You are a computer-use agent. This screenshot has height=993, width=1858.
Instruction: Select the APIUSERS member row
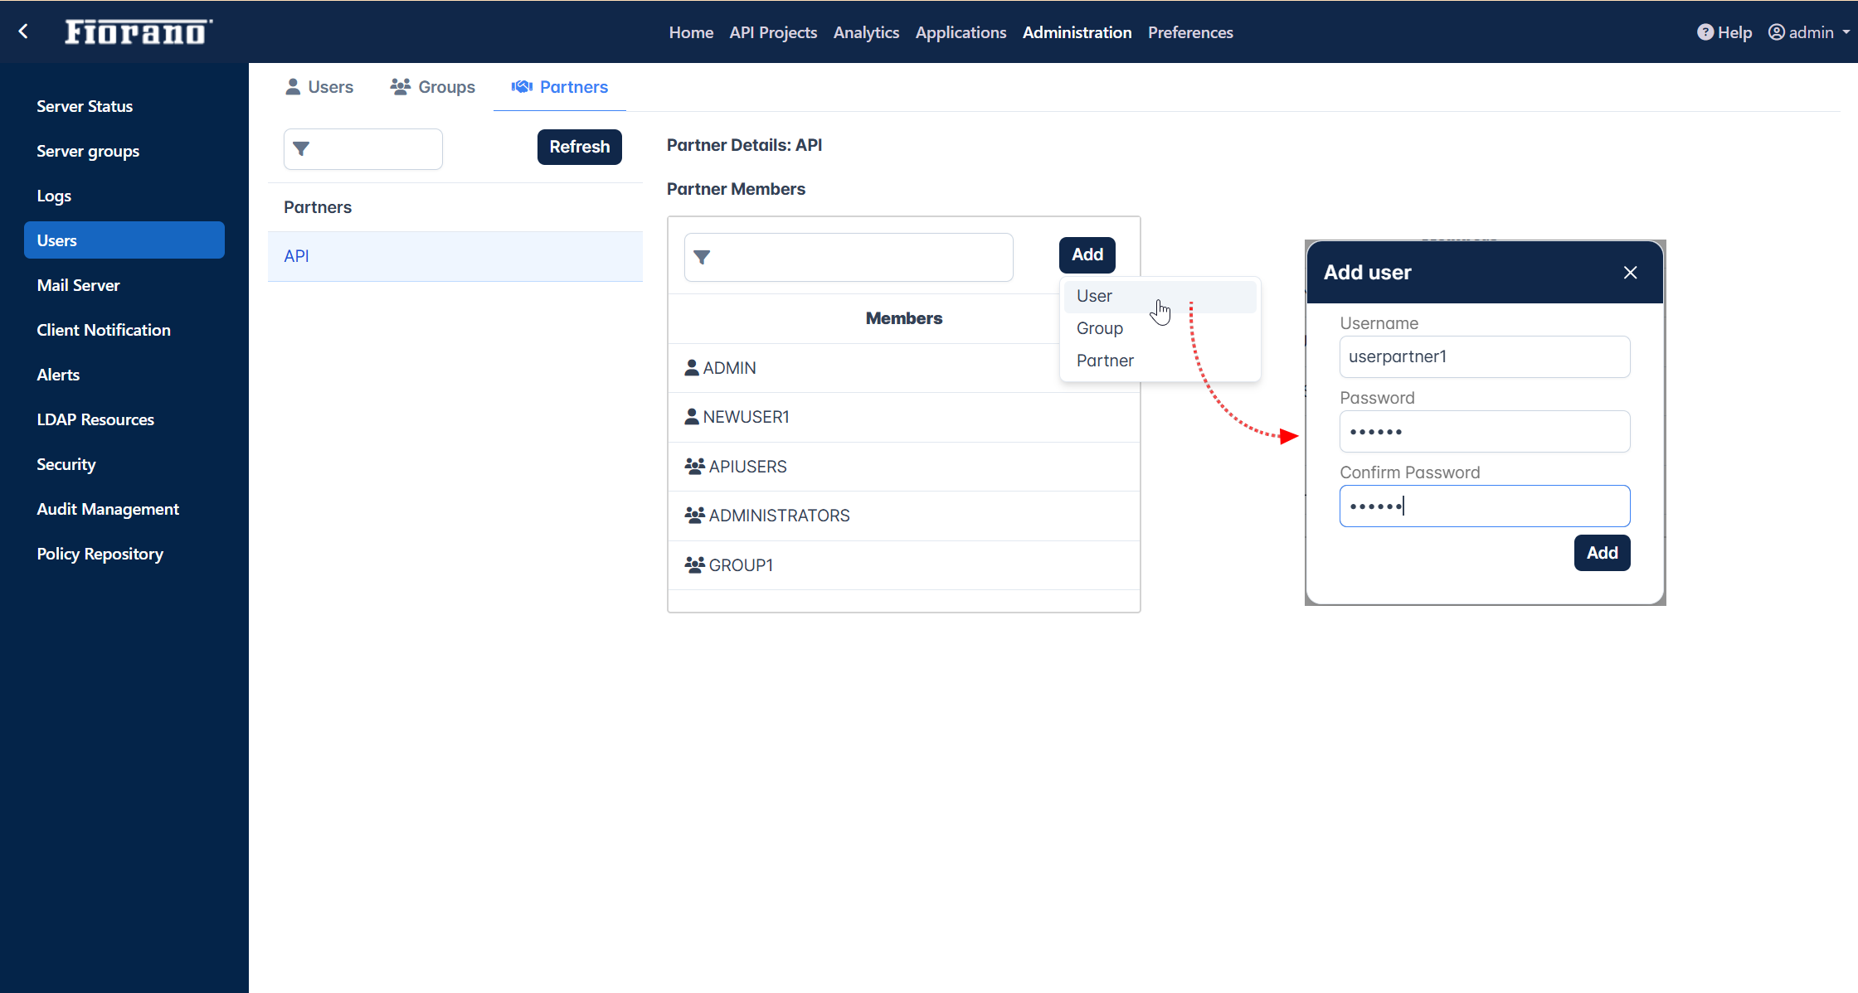click(903, 467)
